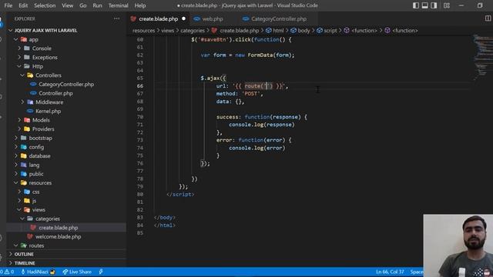Start Live Share from status bar
The image size is (493, 277).
pos(77,272)
